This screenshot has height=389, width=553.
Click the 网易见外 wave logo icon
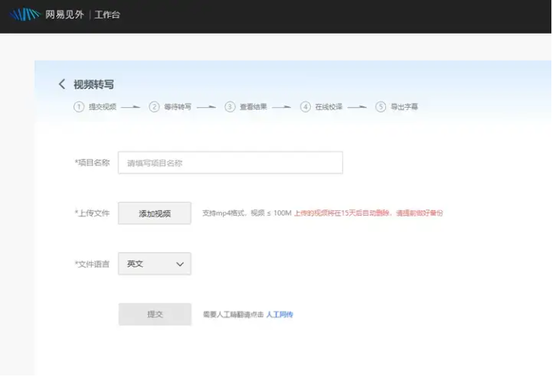pos(24,14)
